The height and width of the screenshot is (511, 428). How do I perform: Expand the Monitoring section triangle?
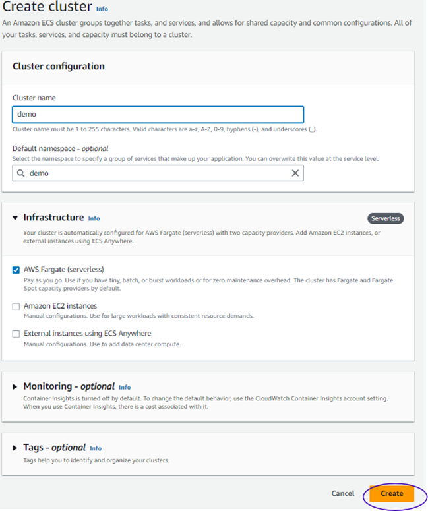[x=15, y=387]
